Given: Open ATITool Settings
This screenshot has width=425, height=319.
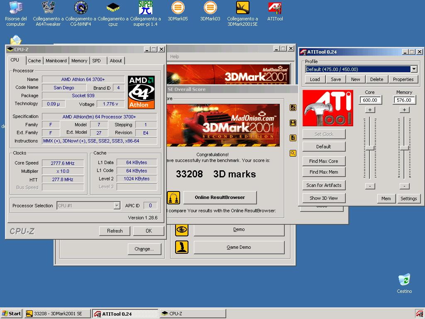Looking at the screenshot, I should (409, 199).
